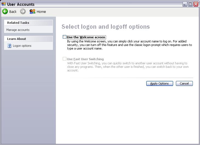Click the Home users icon

click(32, 11)
